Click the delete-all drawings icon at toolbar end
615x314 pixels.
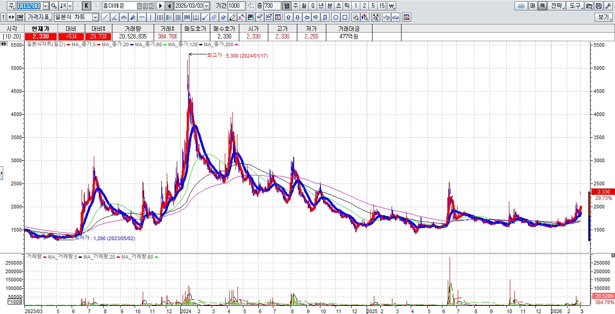pos(407,17)
